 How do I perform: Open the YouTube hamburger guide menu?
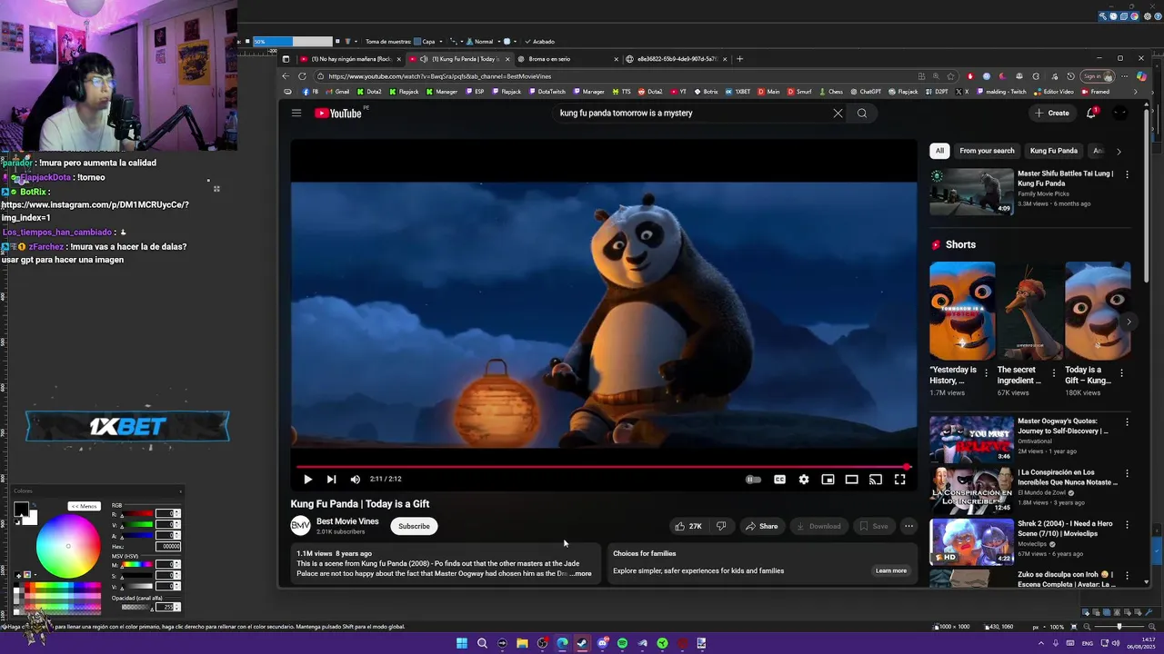(296, 113)
